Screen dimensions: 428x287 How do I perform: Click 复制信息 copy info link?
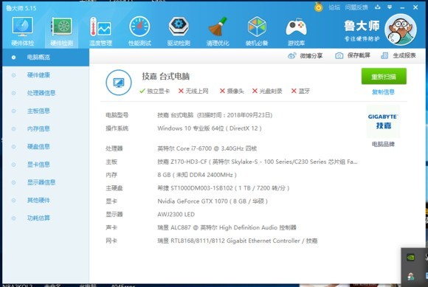coord(383,92)
